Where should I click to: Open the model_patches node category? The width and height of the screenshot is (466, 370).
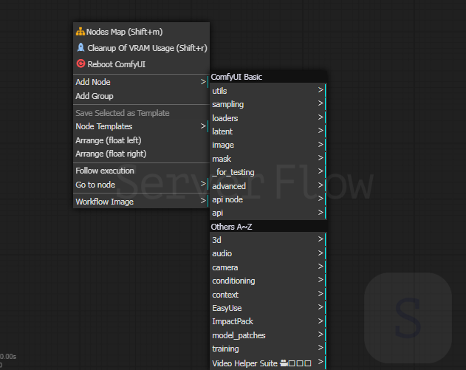coord(268,335)
